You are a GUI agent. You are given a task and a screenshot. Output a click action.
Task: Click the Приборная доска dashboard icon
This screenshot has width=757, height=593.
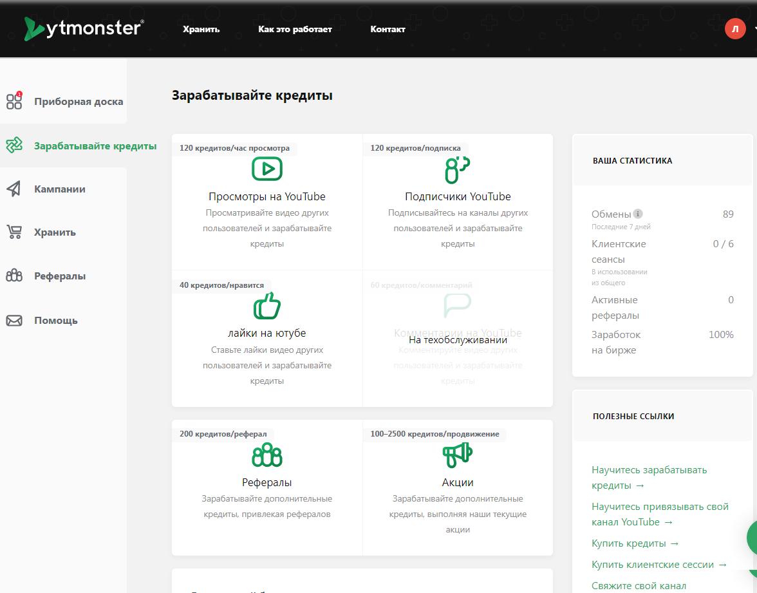14,101
